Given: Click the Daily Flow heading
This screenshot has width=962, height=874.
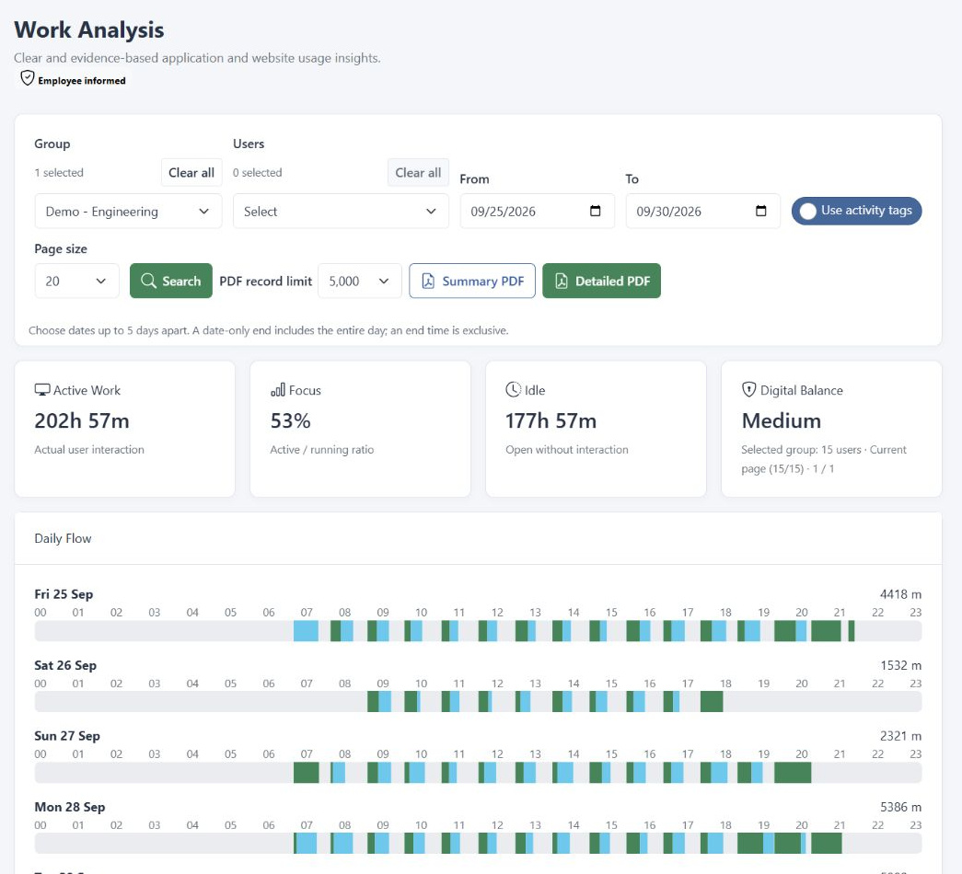Looking at the screenshot, I should (x=63, y=538).
